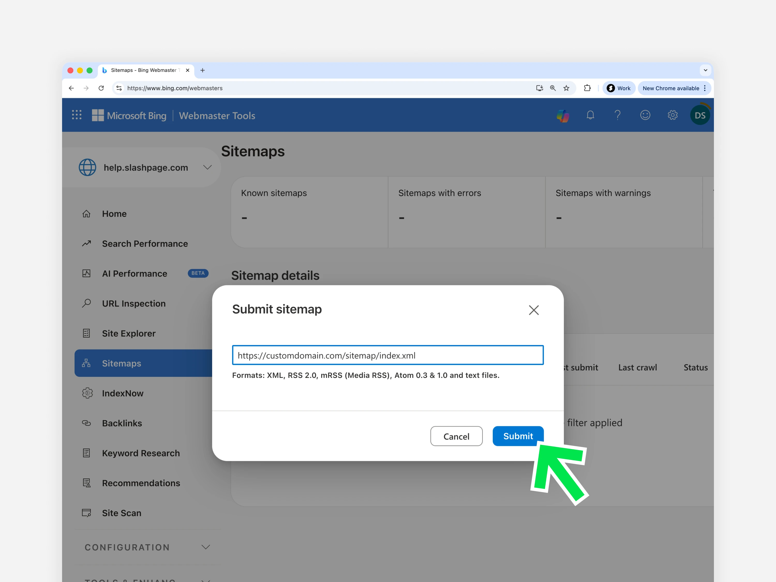Open the Microsoft app launcher grid
The image size is (776, 582).
[77, 115]
